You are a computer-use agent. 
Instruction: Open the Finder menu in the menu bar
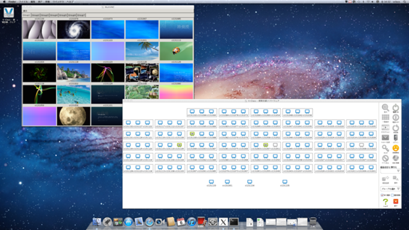(x=12, y=2)
